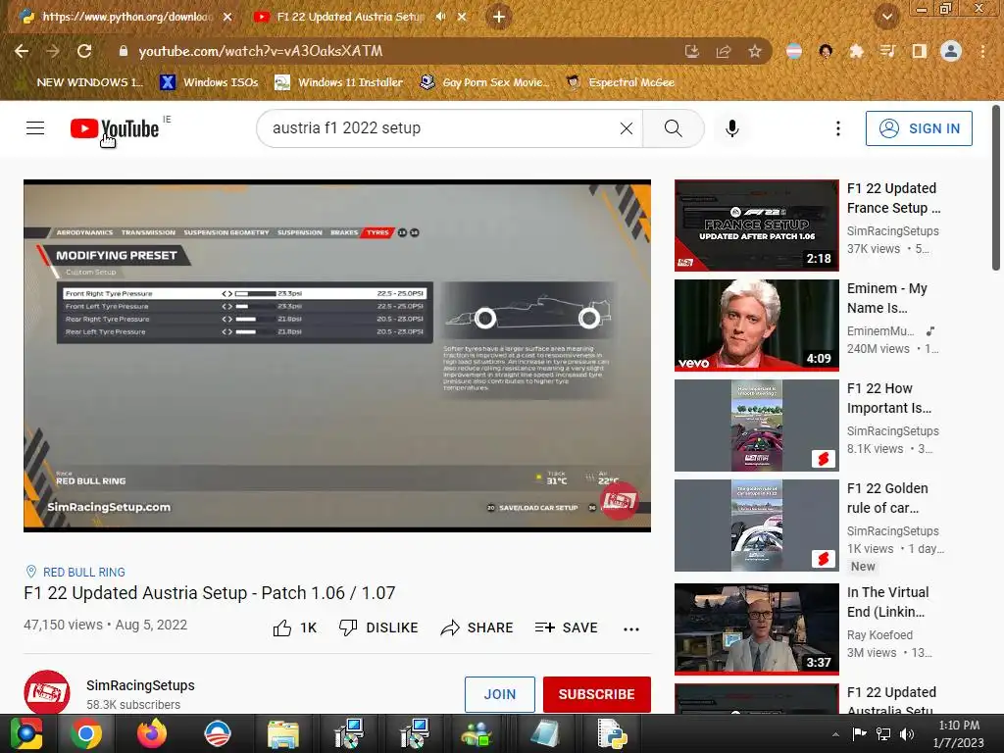Click the magnifying glass search button
The image size is (1004, 753).
[x=673, y=128]
